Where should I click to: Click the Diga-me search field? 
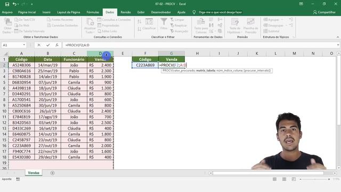220,12
